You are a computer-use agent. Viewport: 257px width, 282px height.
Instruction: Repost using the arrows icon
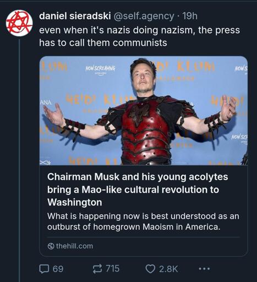click(97, 269)
